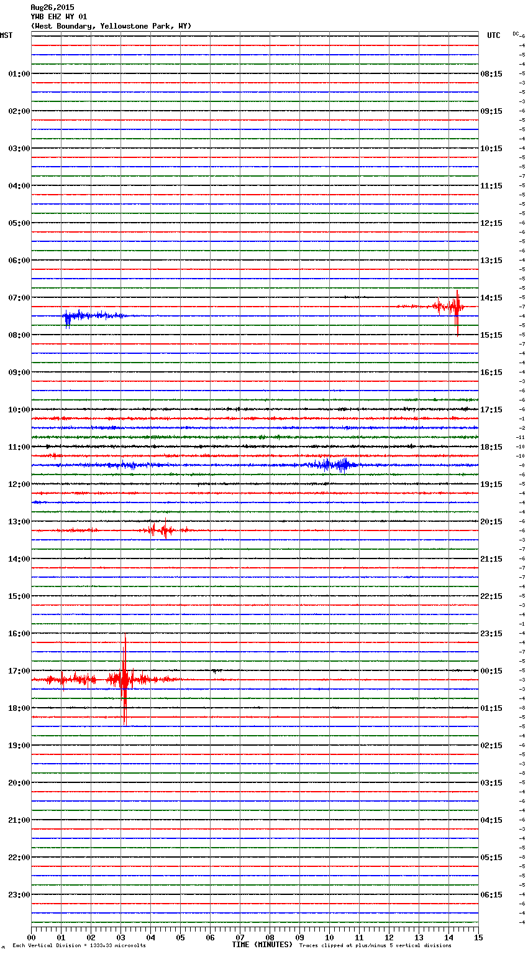Select the 07:00 MST time label
This screenshot has height=954, width=528.
tap(19, 298)
